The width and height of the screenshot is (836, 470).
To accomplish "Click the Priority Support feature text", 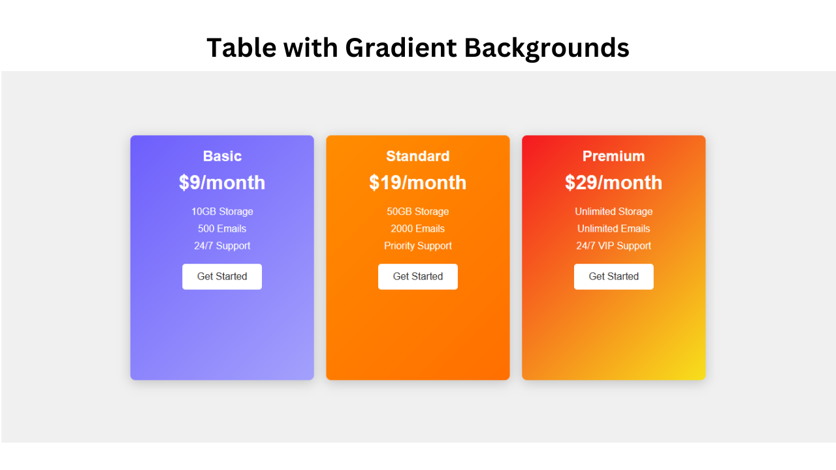I will (418, 246).
